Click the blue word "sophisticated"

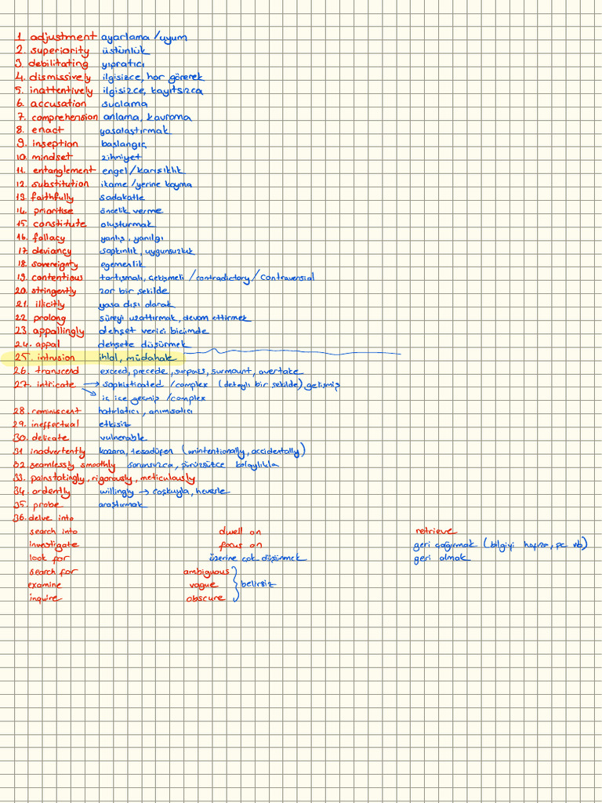click(132, 384)
